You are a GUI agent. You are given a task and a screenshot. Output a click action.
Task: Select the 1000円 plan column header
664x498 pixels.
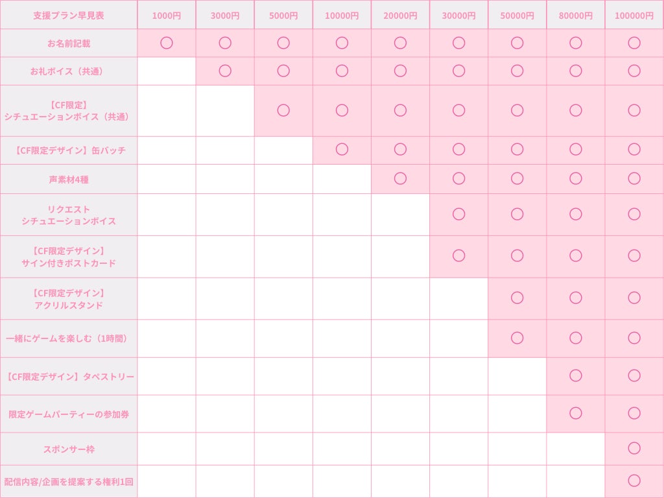(x=167, y=15)
